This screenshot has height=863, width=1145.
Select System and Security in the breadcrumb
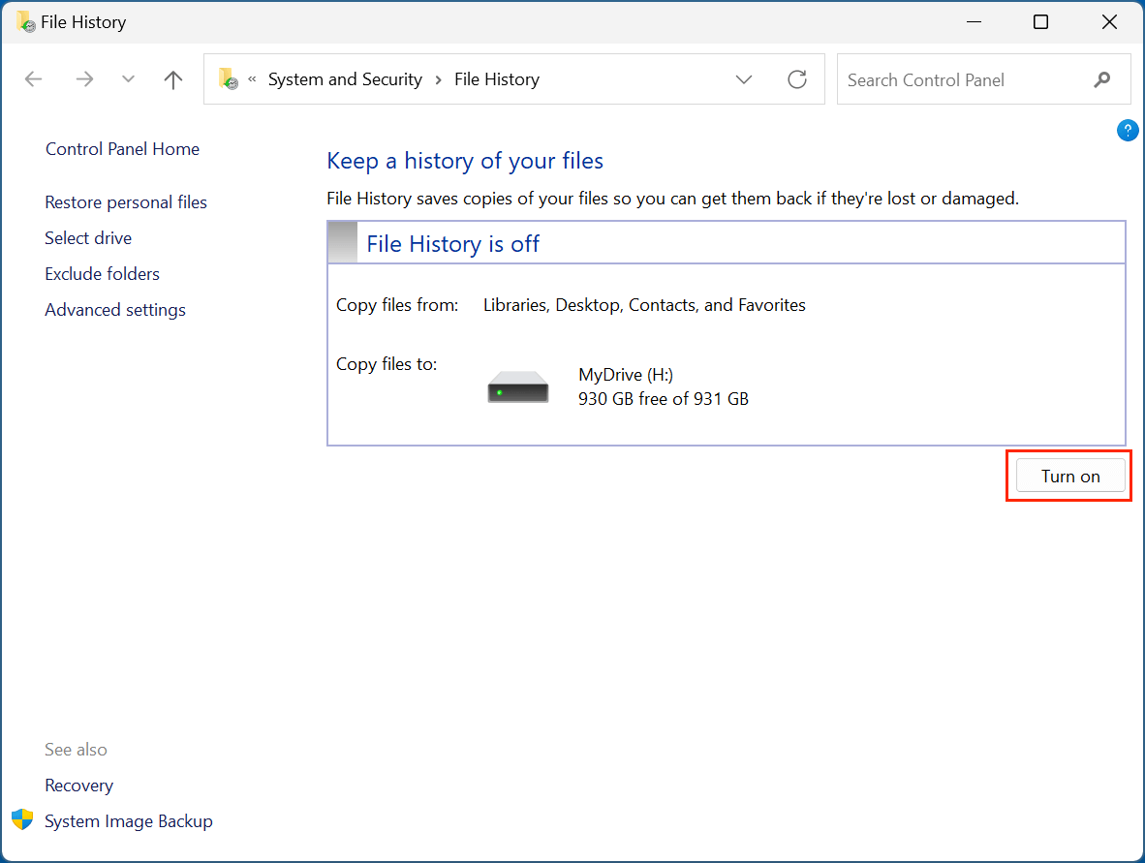(x=344, y=79)
